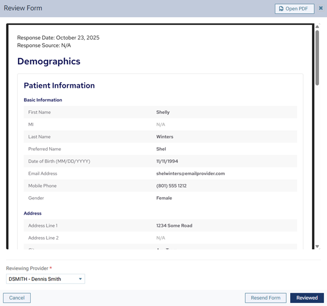
Task: Click the Response Date line at top
Action: tap(58, 38)
